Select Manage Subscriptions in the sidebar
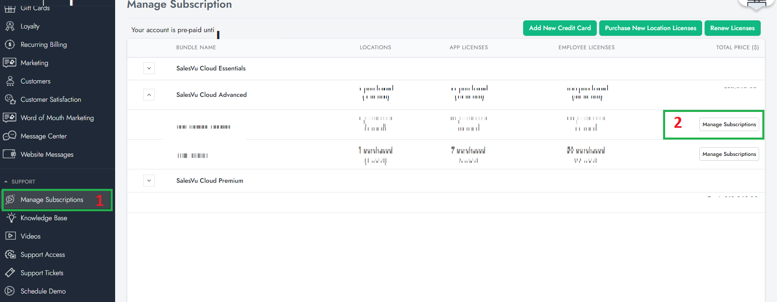The width and height of the screenshot is (777, 302). point(52,199)
